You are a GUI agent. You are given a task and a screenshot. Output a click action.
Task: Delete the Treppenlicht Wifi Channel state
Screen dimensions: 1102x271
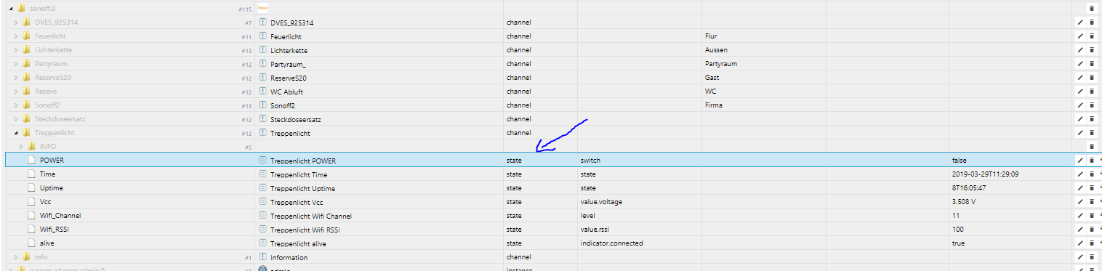tap(1091, 216)
